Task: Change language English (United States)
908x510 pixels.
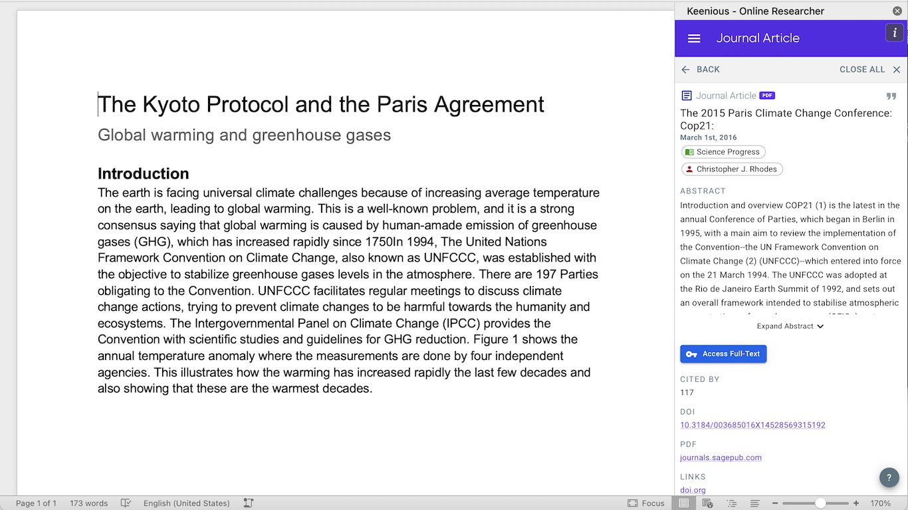Action: (x=186, y=503)
